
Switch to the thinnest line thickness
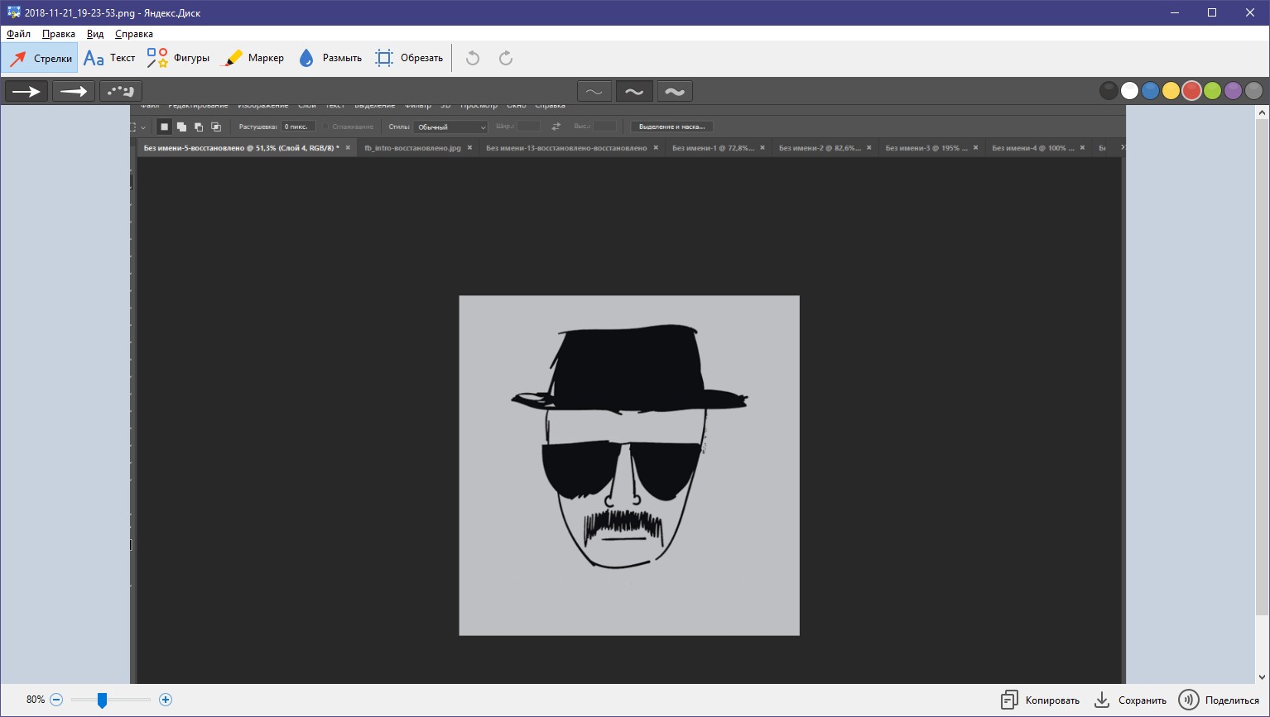click(594, 92)
